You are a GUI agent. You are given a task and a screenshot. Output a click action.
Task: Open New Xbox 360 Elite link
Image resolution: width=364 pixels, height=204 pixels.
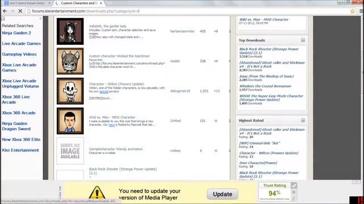tap(21, 139)
